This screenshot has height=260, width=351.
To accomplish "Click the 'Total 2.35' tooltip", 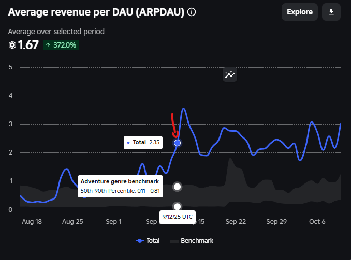I will point(143,143).
